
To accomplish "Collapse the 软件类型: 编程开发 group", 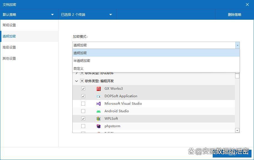I will pos(77,81).
